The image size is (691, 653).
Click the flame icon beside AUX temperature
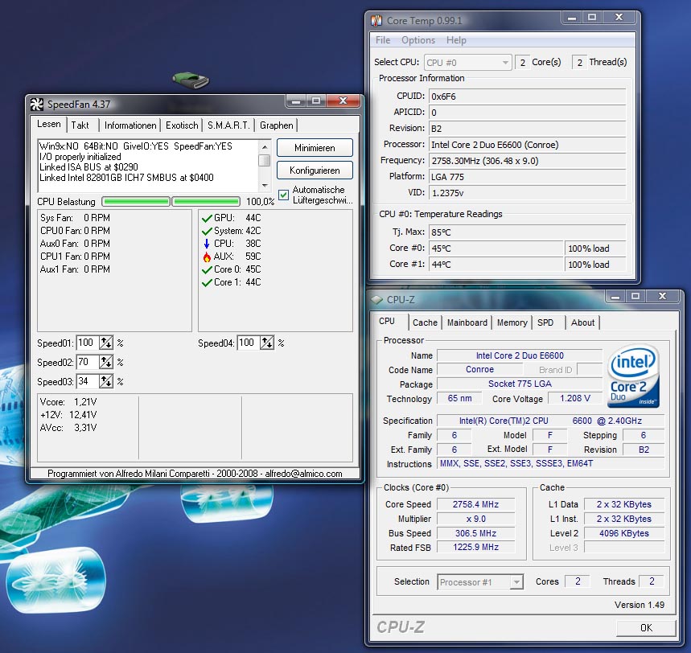(207, 257)
